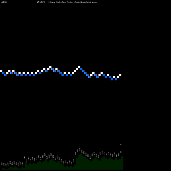Select the first white Renko brick at the left edge
This screenshot has width=171, height=171.
tap(1, 71)
